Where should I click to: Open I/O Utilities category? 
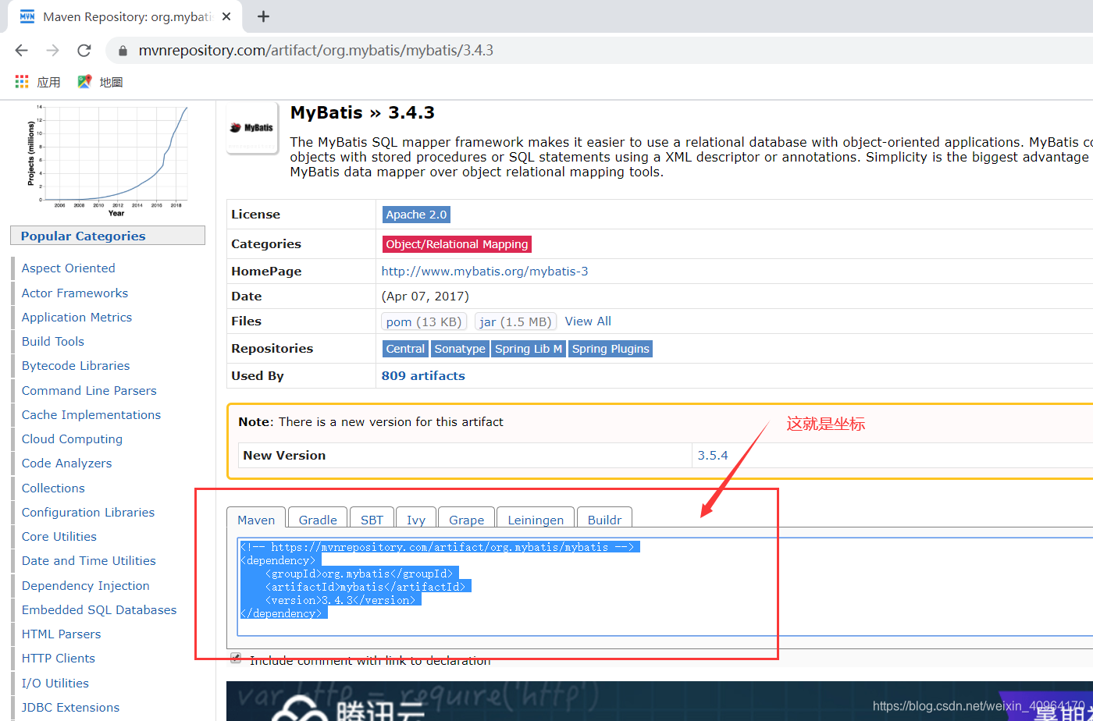click(x=55, y=684)
